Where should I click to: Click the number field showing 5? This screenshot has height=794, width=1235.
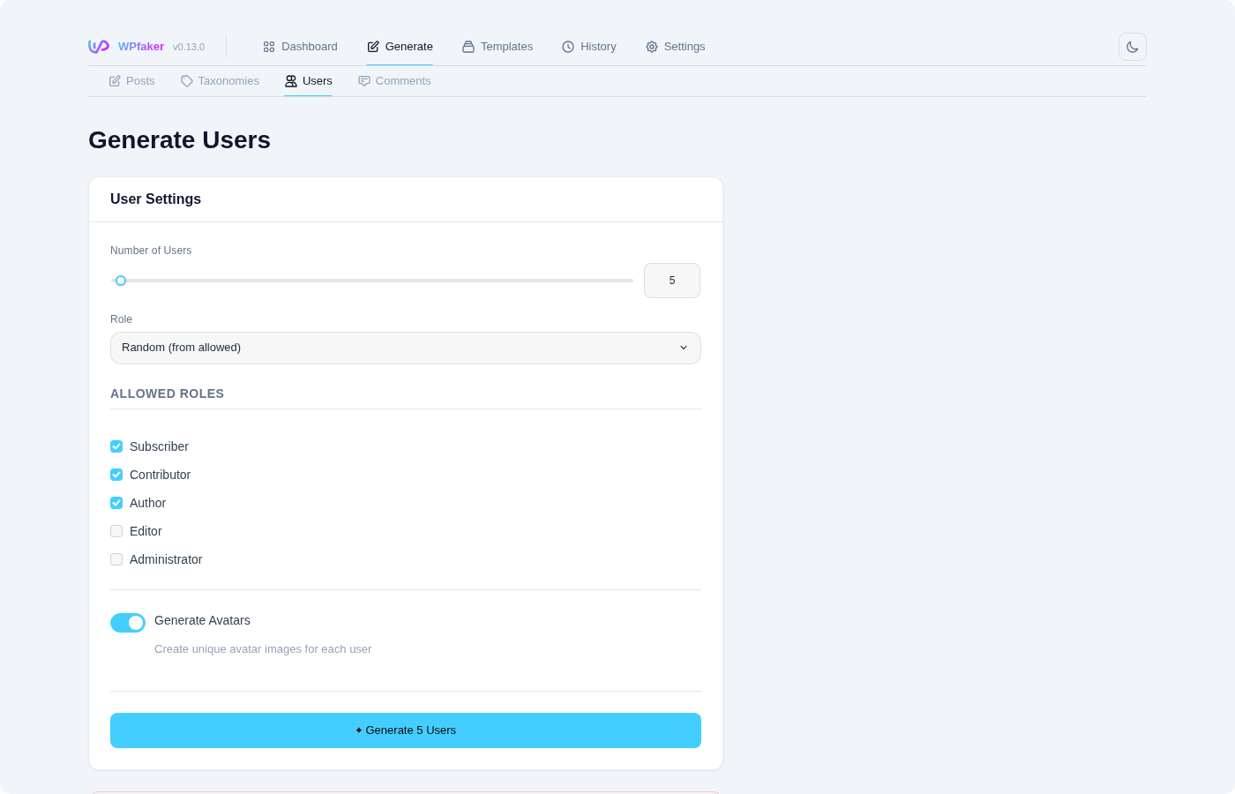pos(672,280)
